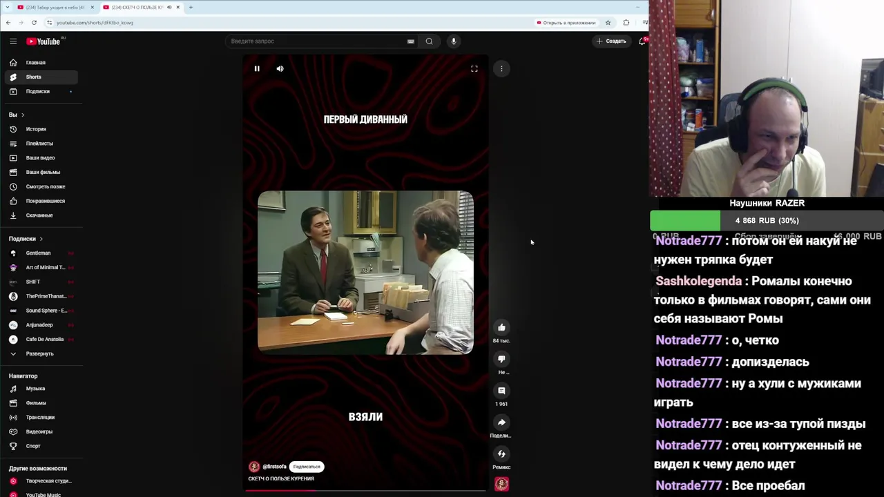Screen dimensions: 884x497
Task: Open Подписки in the sidebar
Action: point(41,91)
